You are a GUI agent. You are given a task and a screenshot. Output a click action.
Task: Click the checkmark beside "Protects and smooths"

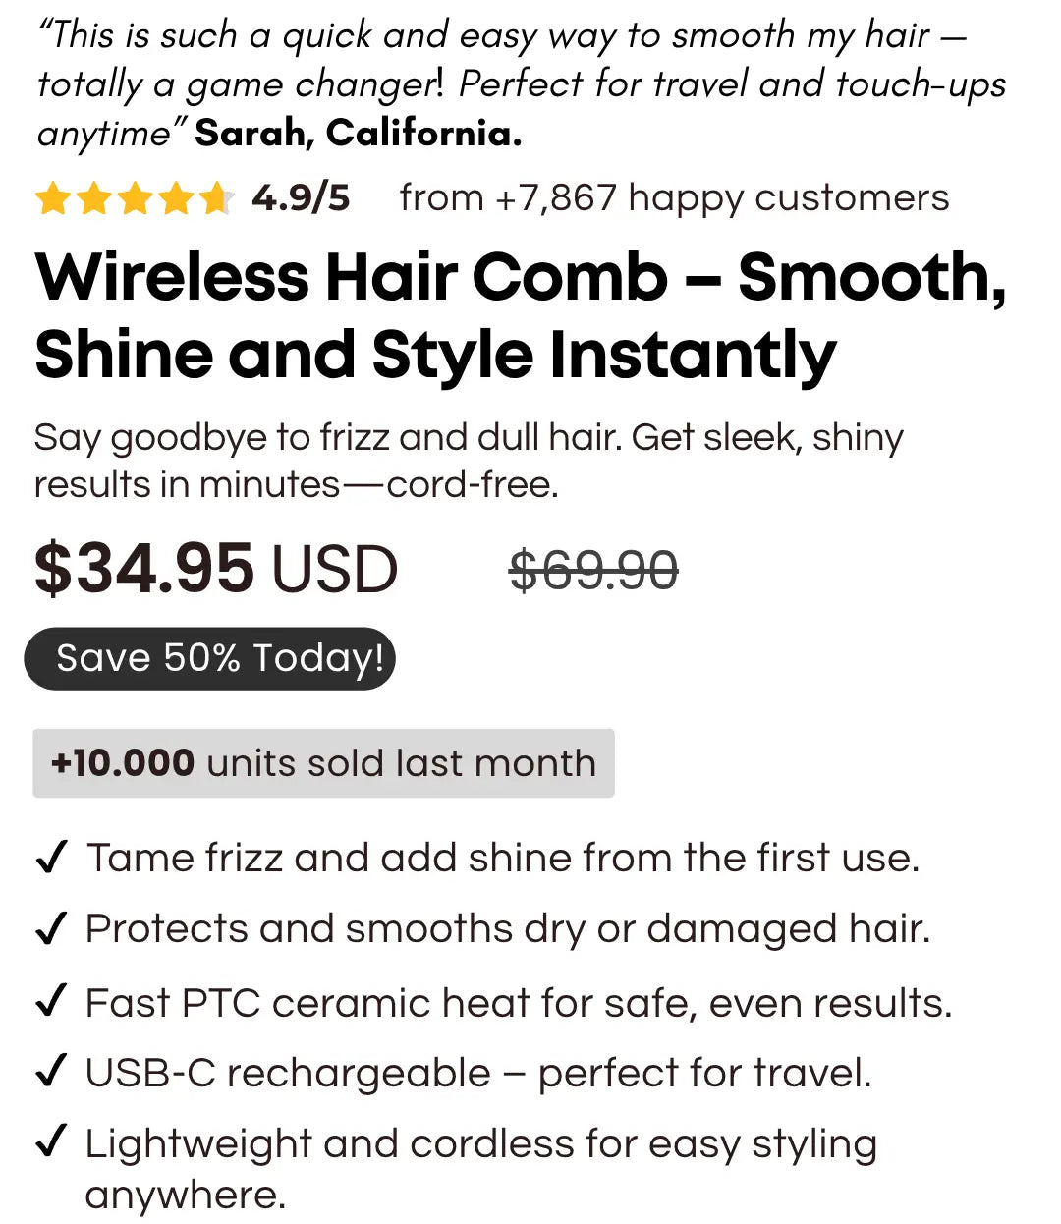click(51, 928)
